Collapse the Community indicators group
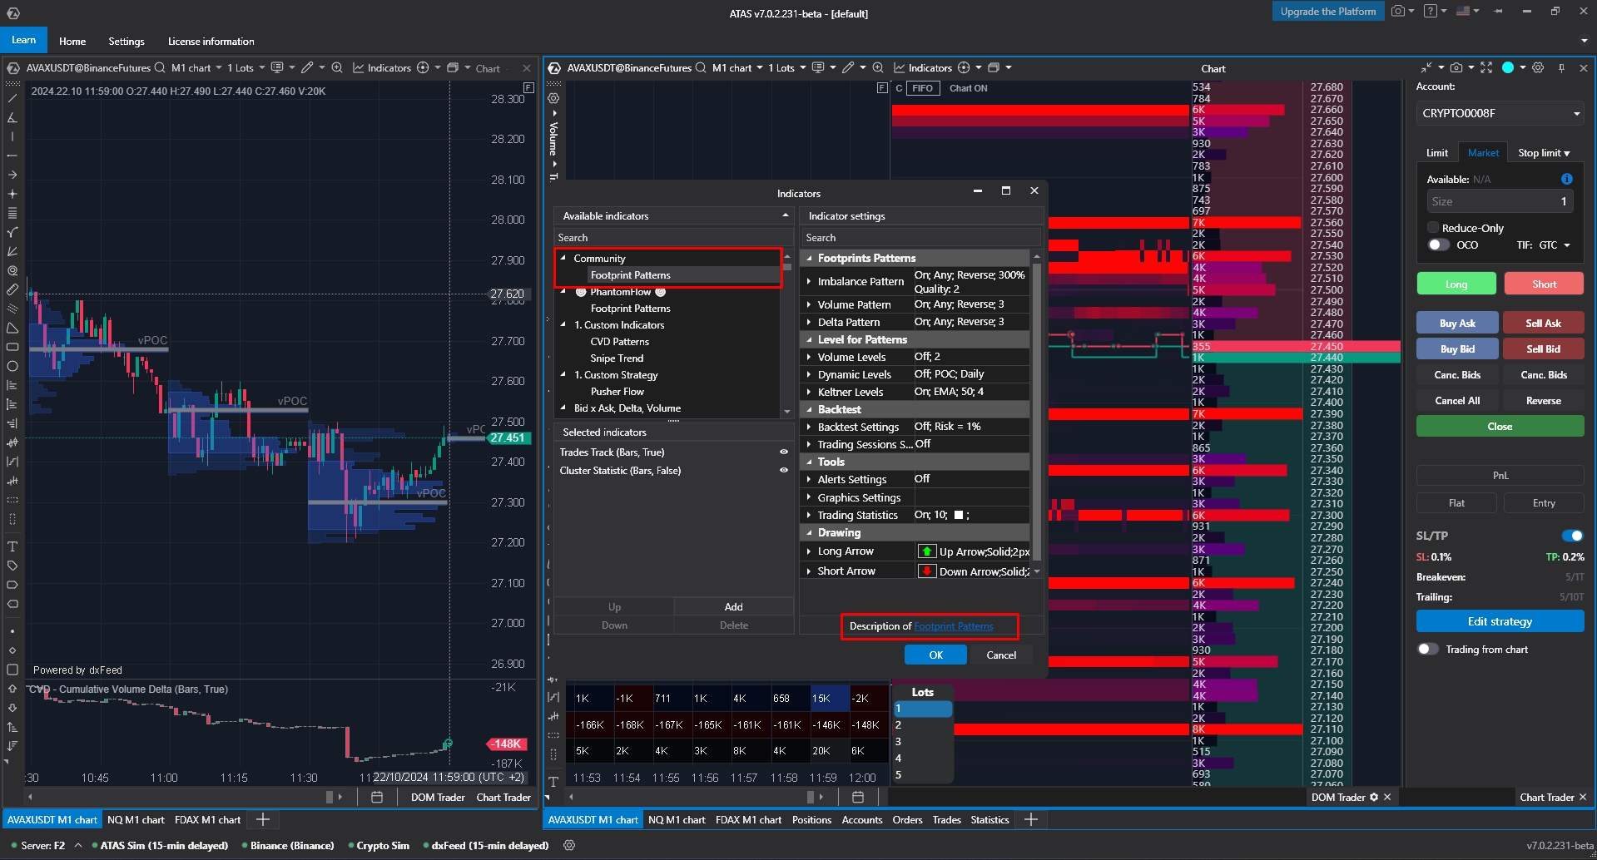This screenshot has width=1597, height=860. (563, 259)
